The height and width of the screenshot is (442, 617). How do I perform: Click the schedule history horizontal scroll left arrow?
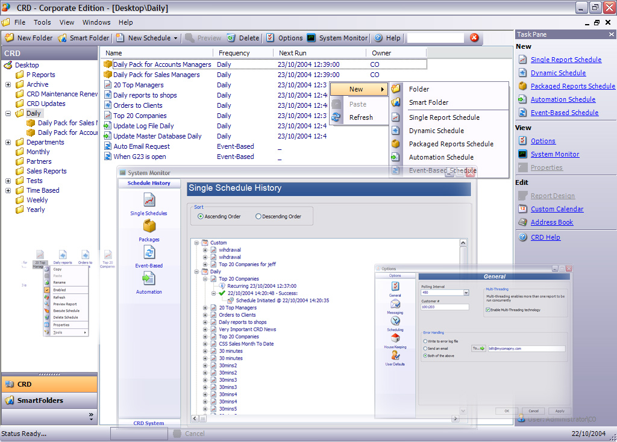coord(195,419)
